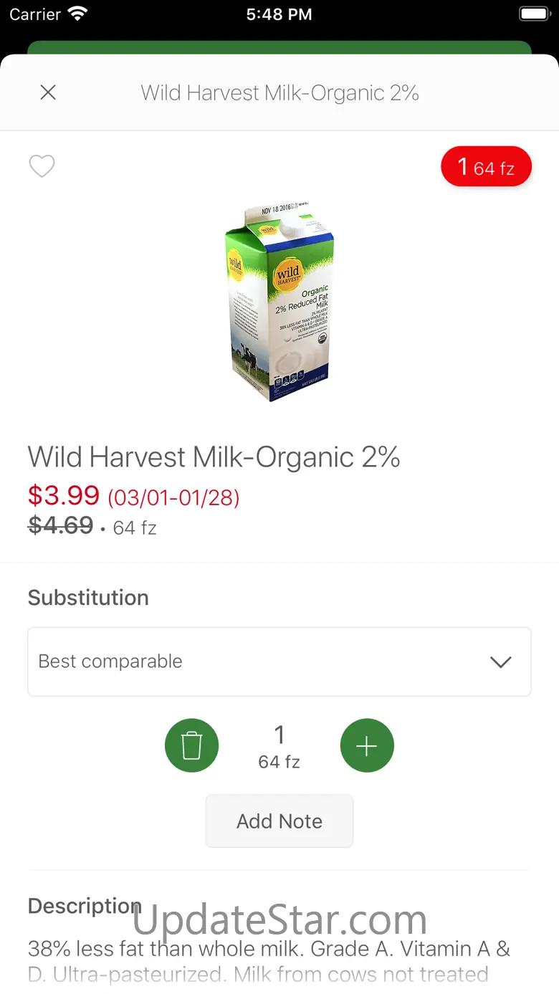Tap the Add Note button
This screenshot has height=994, width=559.
[x=279, y=821]
